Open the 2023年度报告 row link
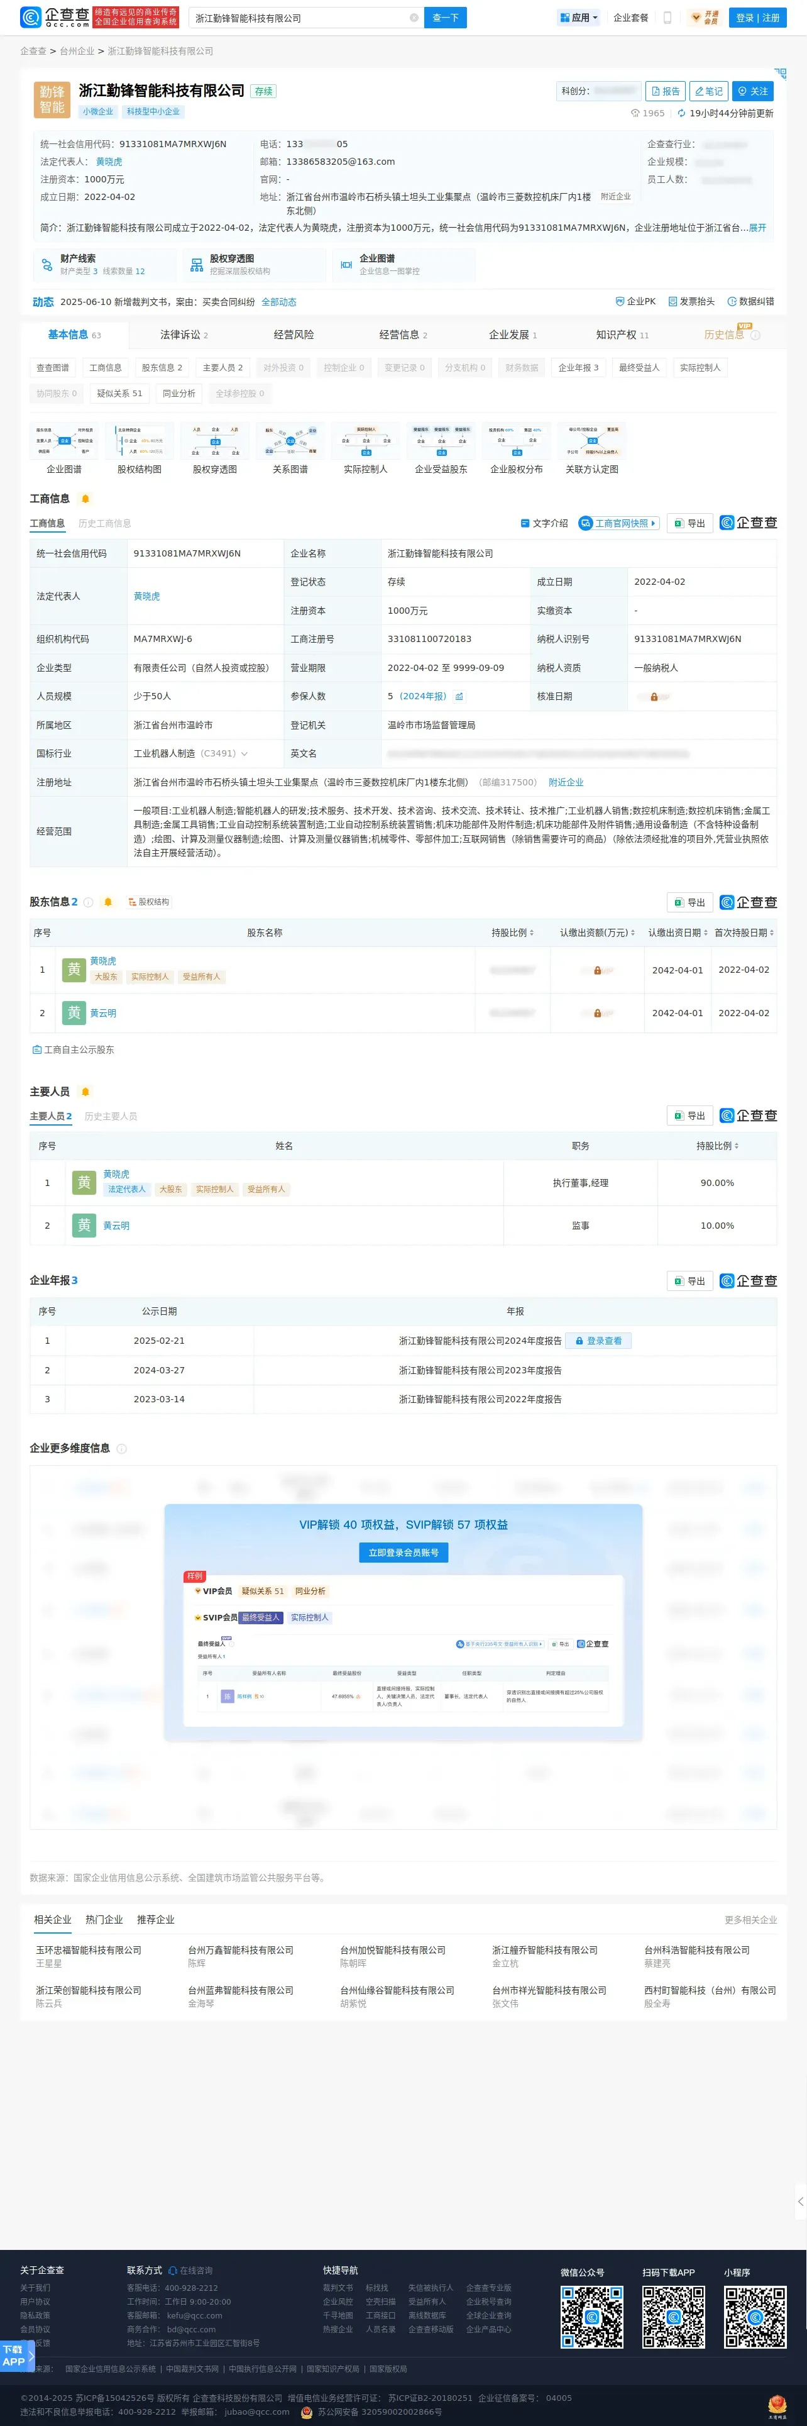The image size is (807, 2426). click(x=480, y=1370)
